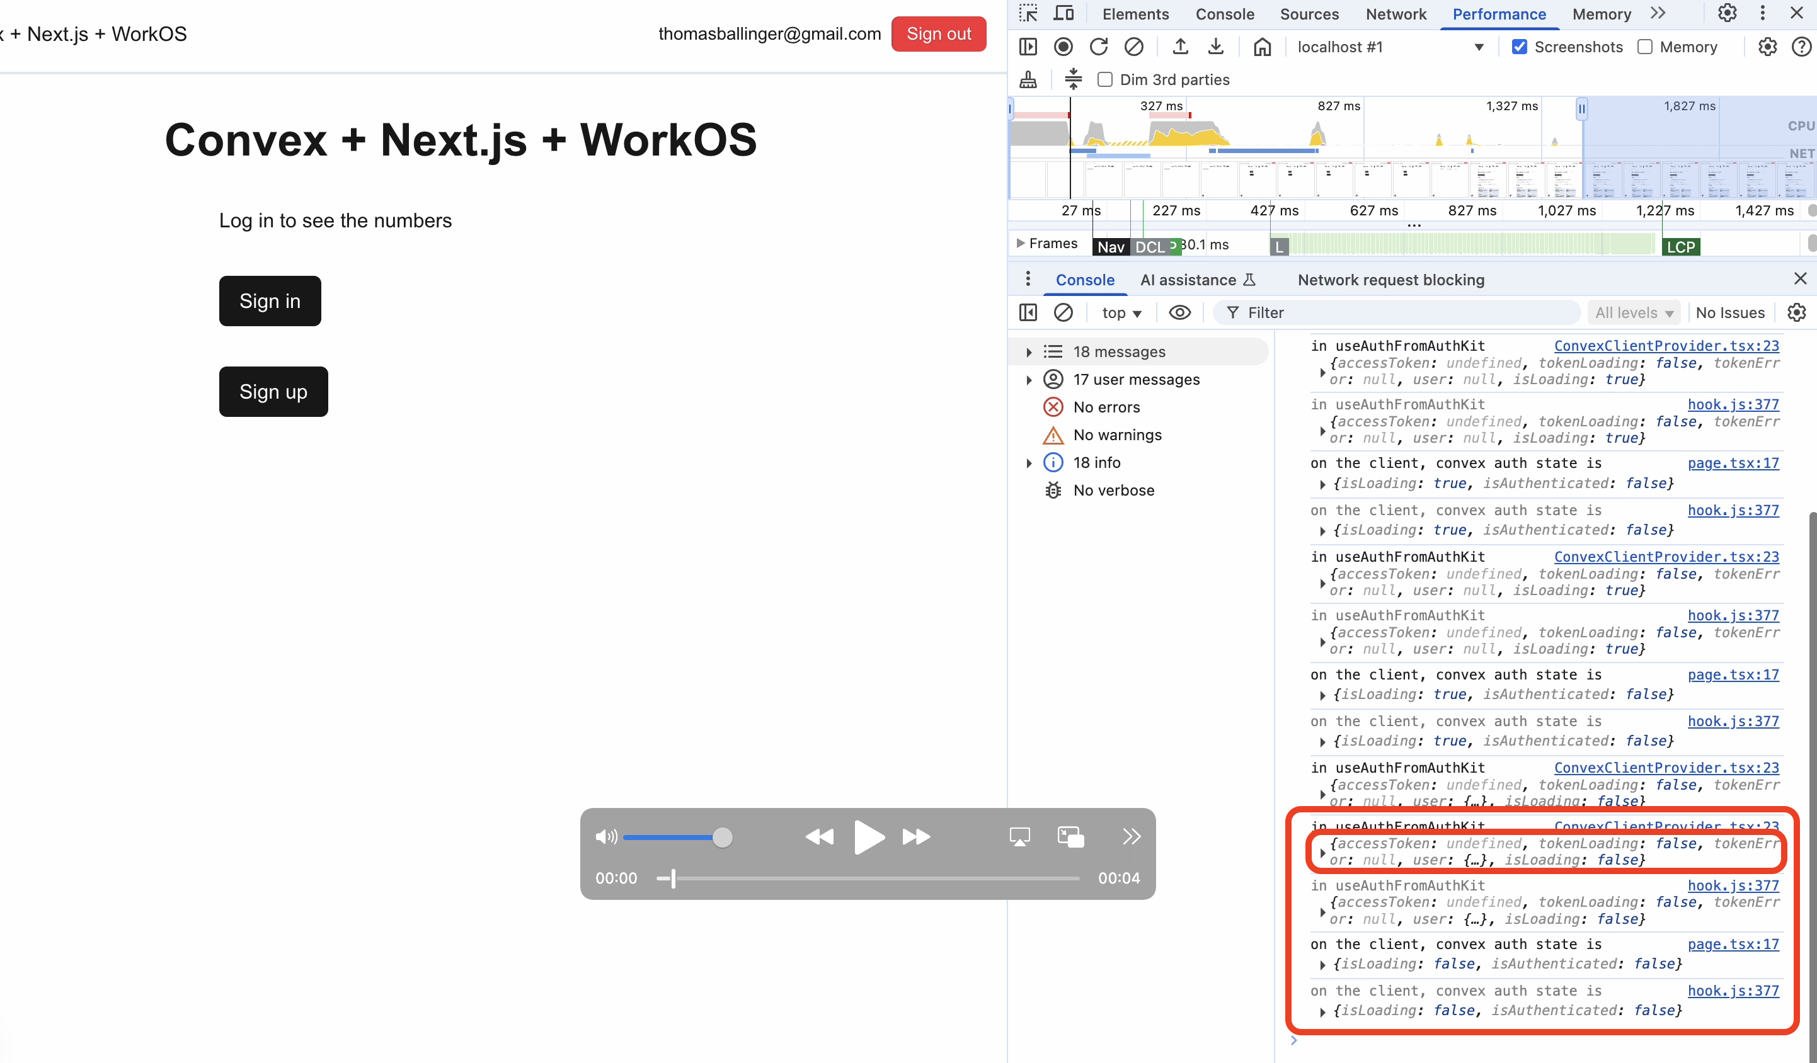
Task: Open DevTools settings gear in top bar
Action: (x=1727, y=14)
